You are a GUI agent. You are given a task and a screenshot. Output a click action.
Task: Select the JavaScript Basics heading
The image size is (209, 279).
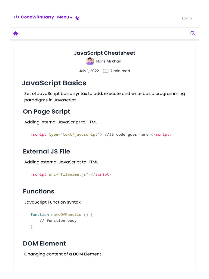pyautogui.click(x=54, y=83)
